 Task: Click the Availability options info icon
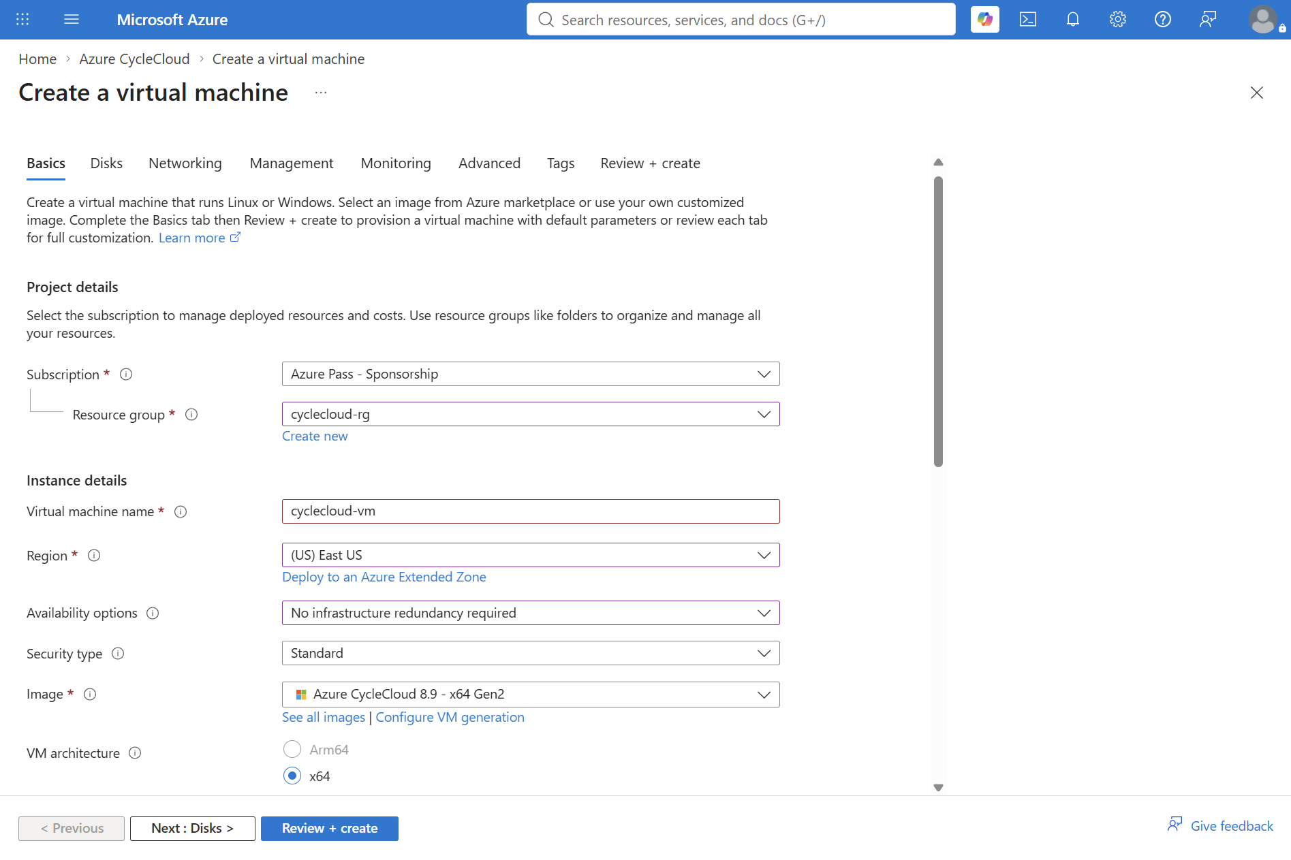[x=153, y=614]
